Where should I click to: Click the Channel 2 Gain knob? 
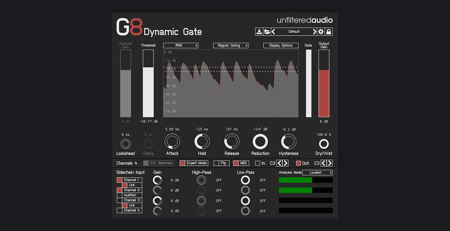click(157, 190)
